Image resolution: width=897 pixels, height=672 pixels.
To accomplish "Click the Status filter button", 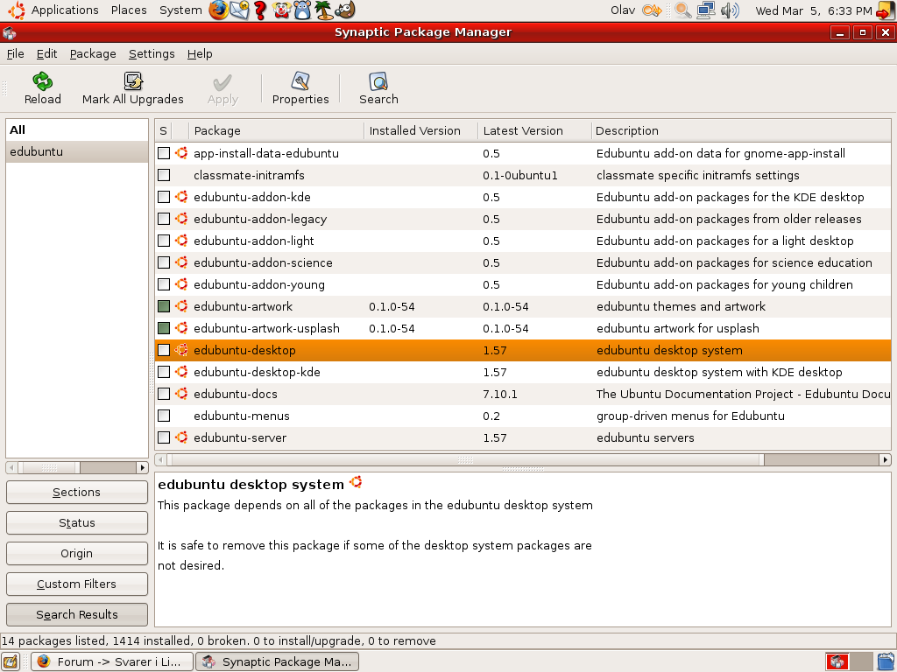I will tap(77, 523).
